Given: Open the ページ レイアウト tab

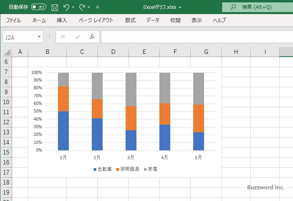Looking at the screenshot, I should tap(96, 20).
